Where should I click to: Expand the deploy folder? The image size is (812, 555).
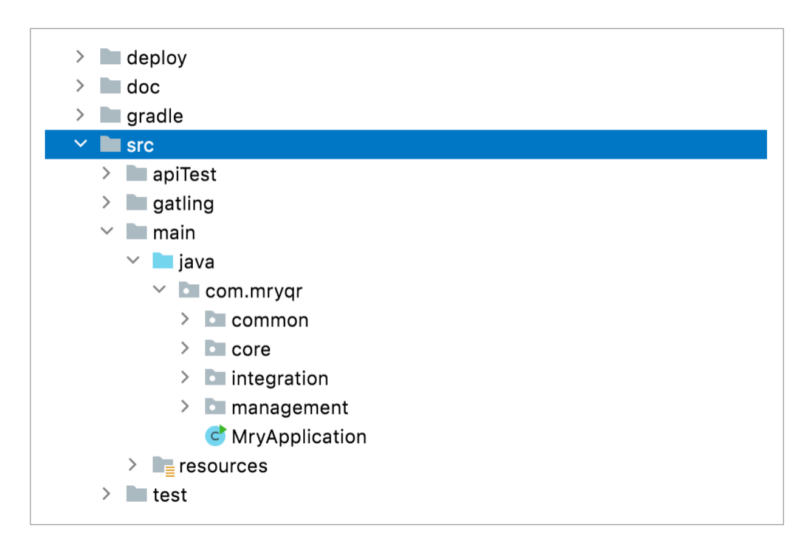(80, 56)
